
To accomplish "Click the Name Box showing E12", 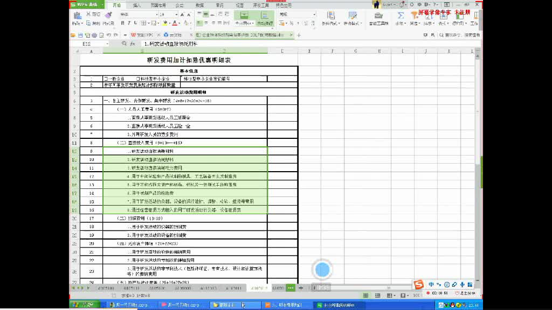I will (x=86, y=43).
